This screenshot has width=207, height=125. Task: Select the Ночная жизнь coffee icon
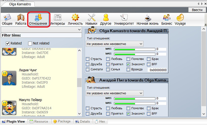click(147, 20)
